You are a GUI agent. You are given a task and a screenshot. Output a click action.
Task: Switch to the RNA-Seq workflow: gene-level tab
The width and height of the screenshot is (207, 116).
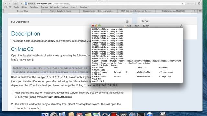[136, 11]
